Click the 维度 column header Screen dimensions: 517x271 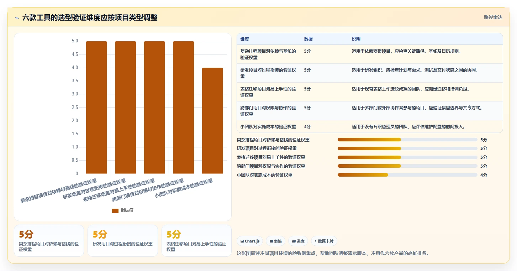[x=244, y=39]
